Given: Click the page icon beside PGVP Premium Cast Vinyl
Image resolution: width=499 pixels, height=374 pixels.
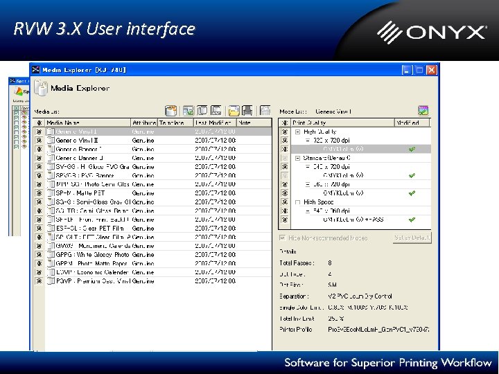Looking at the screenshot, I should click(51, 281).
